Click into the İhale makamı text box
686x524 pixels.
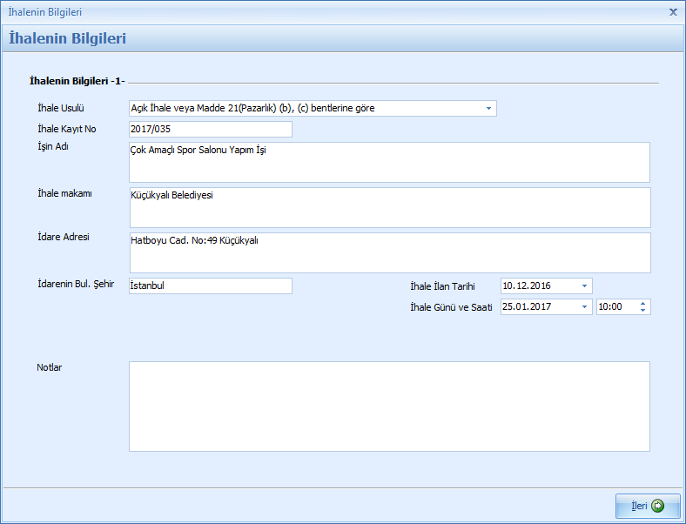click(x=388, y=208)
